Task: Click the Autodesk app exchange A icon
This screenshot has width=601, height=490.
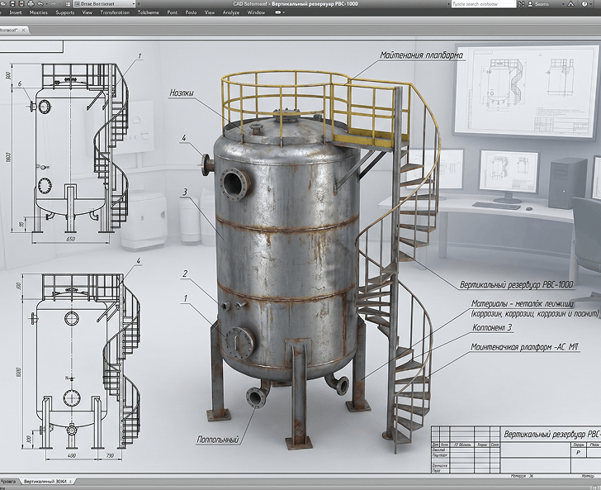Action: 570,4
